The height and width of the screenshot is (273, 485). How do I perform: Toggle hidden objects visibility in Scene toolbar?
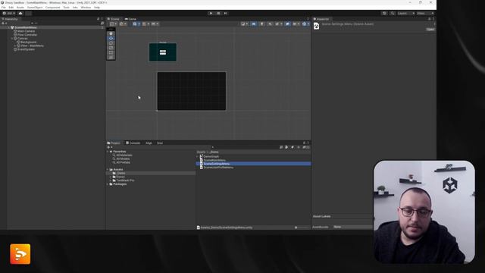coord(287,24)
